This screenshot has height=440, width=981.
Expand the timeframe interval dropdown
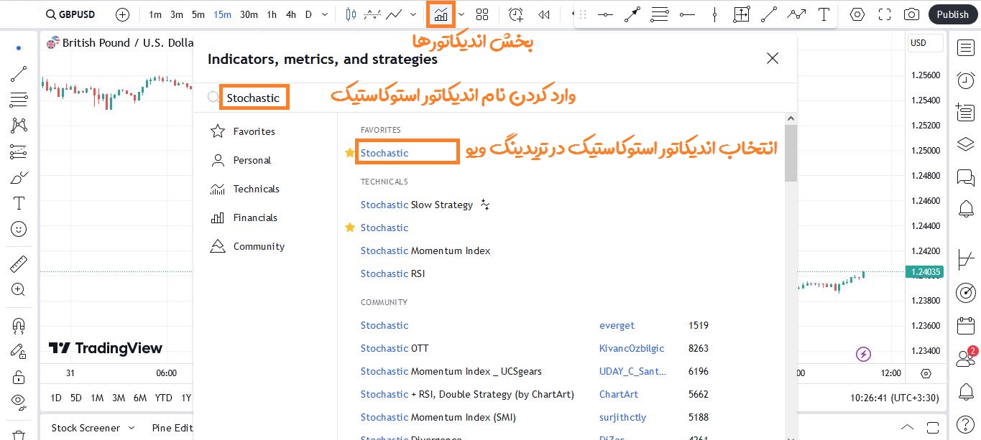tap(326, 14)
